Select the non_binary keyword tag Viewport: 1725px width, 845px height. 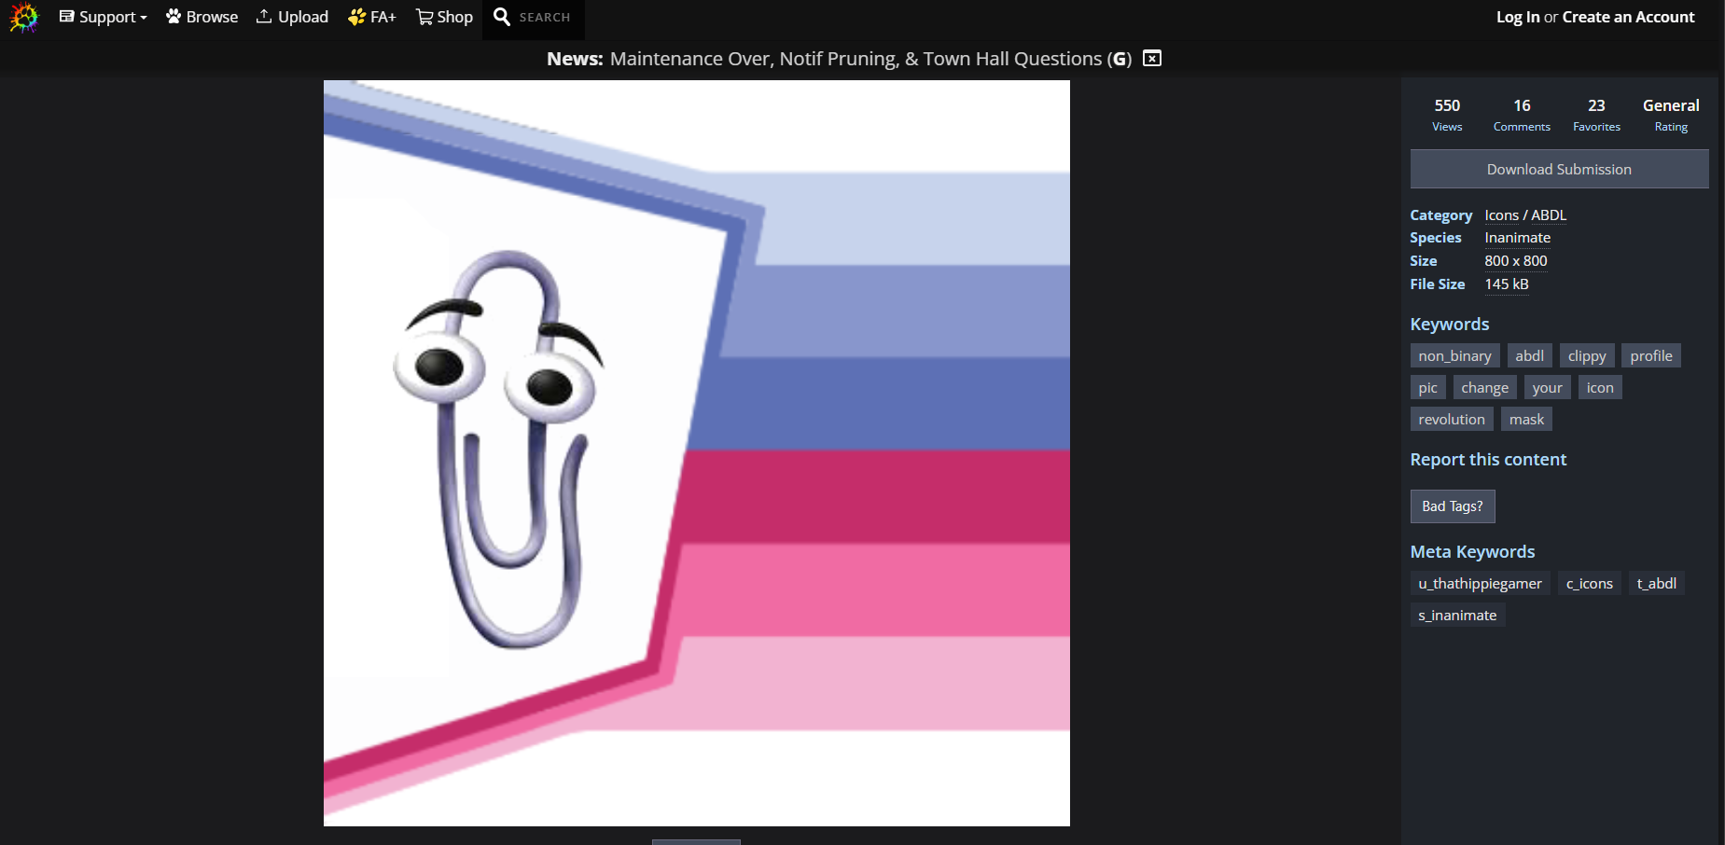(1454, 356)
